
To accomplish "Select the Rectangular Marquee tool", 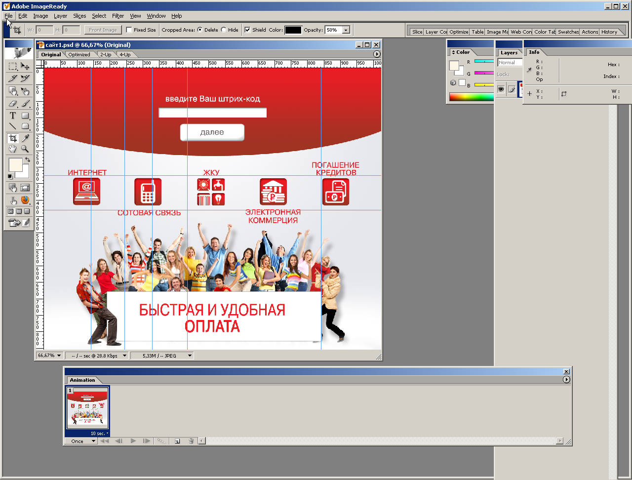I will click(x=13, y=67).
